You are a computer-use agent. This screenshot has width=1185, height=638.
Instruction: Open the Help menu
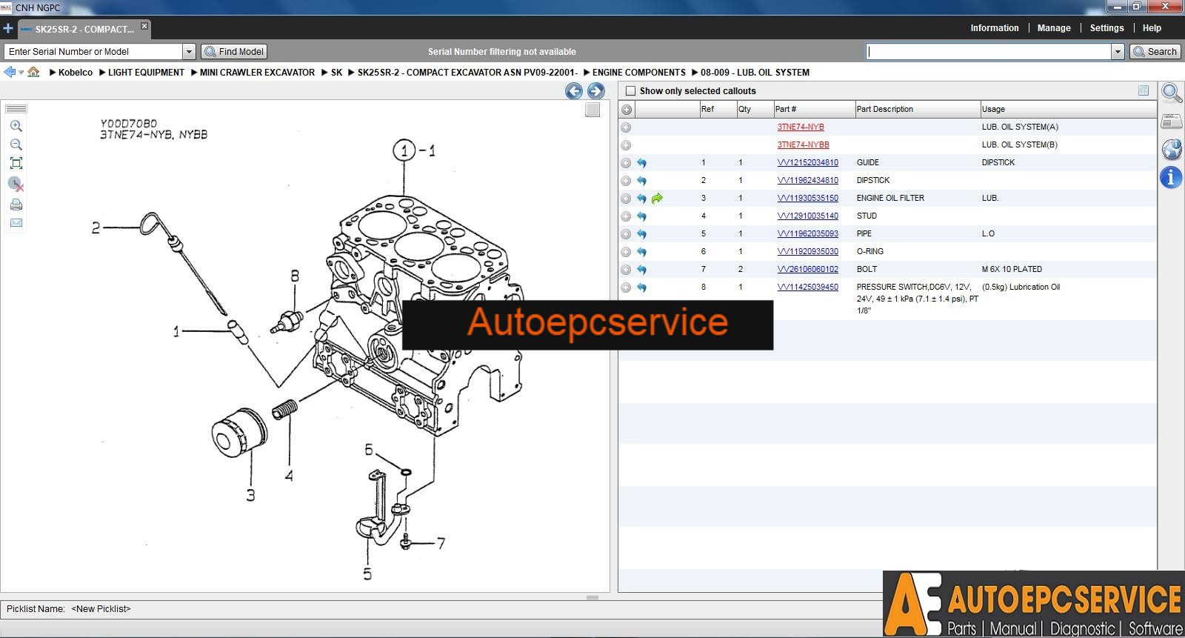pos(1152,28)
